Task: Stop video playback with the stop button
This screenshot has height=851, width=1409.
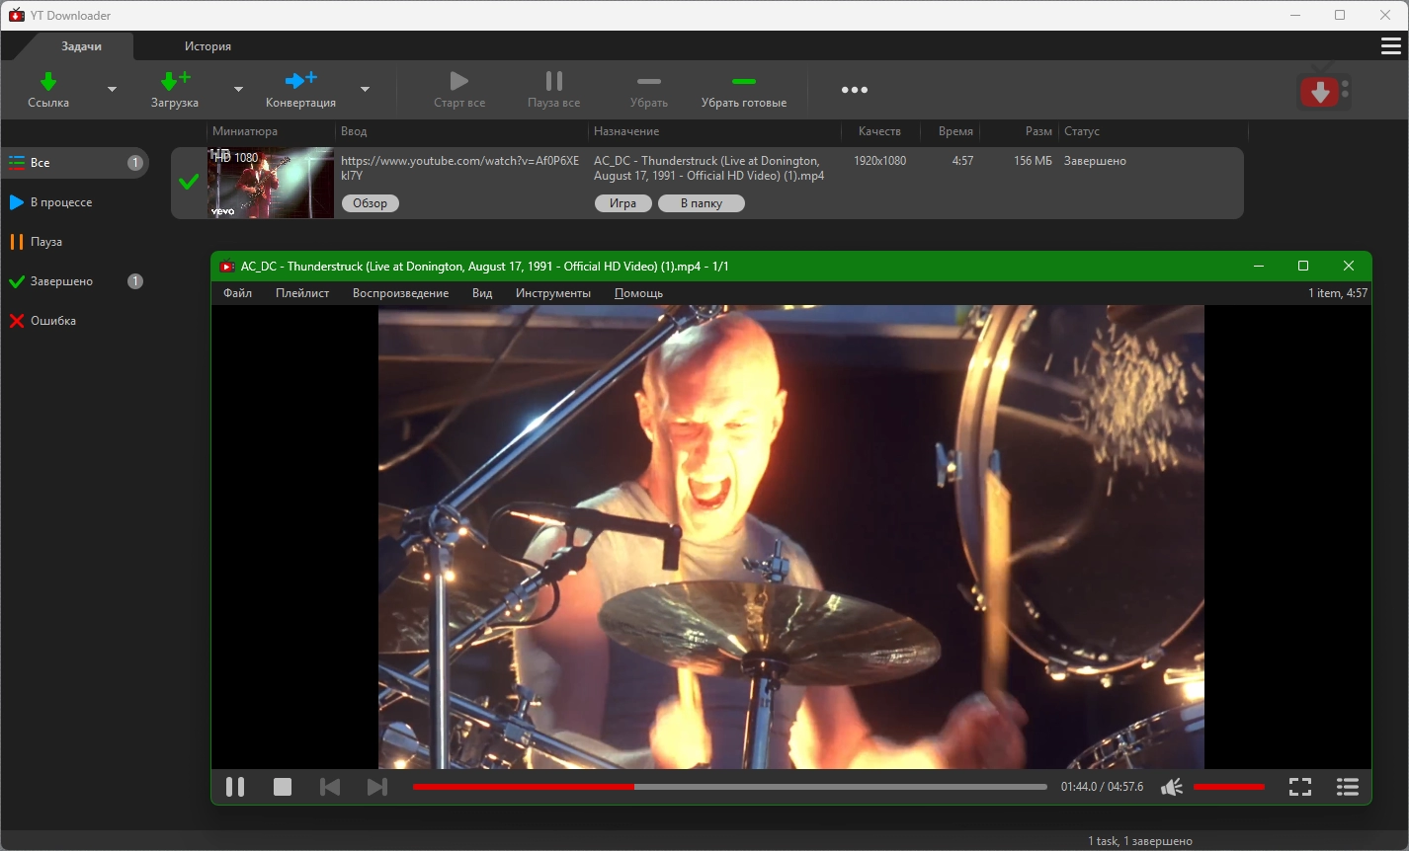Action: (x=283, y=787)
